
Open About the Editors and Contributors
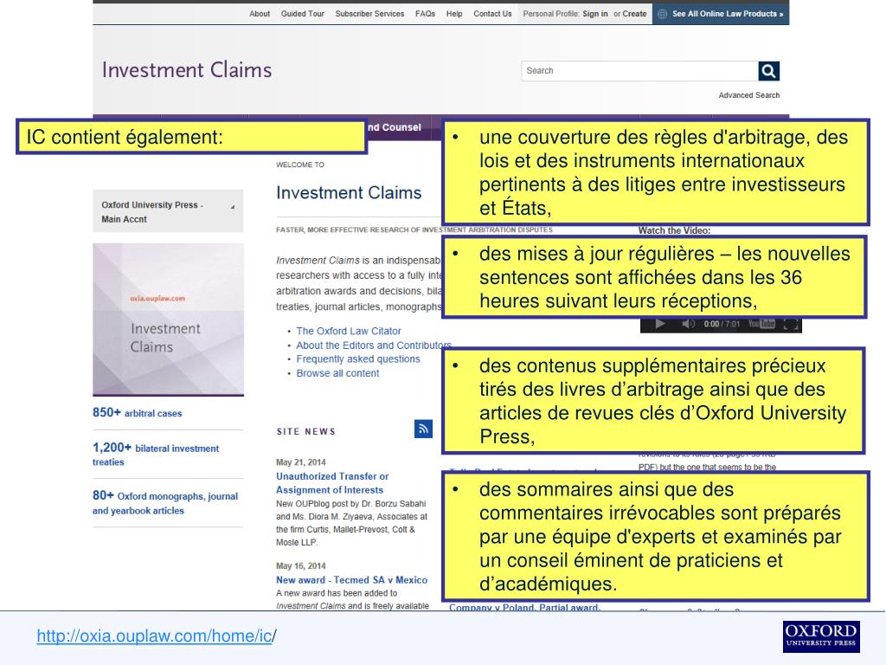374,345
